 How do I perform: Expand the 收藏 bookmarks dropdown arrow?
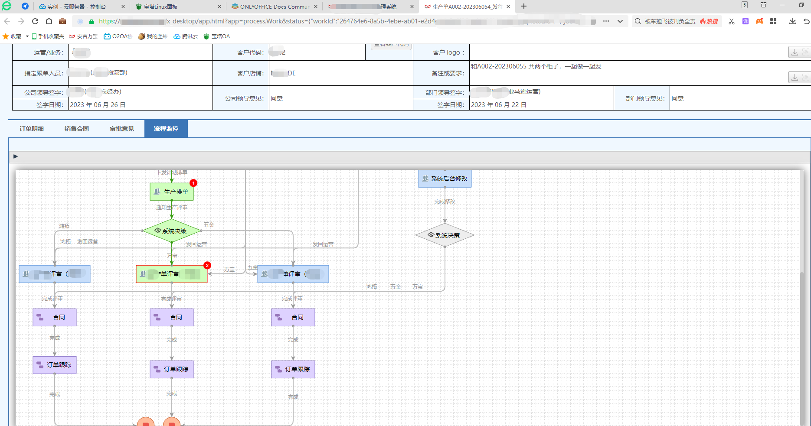coord(27,36)
